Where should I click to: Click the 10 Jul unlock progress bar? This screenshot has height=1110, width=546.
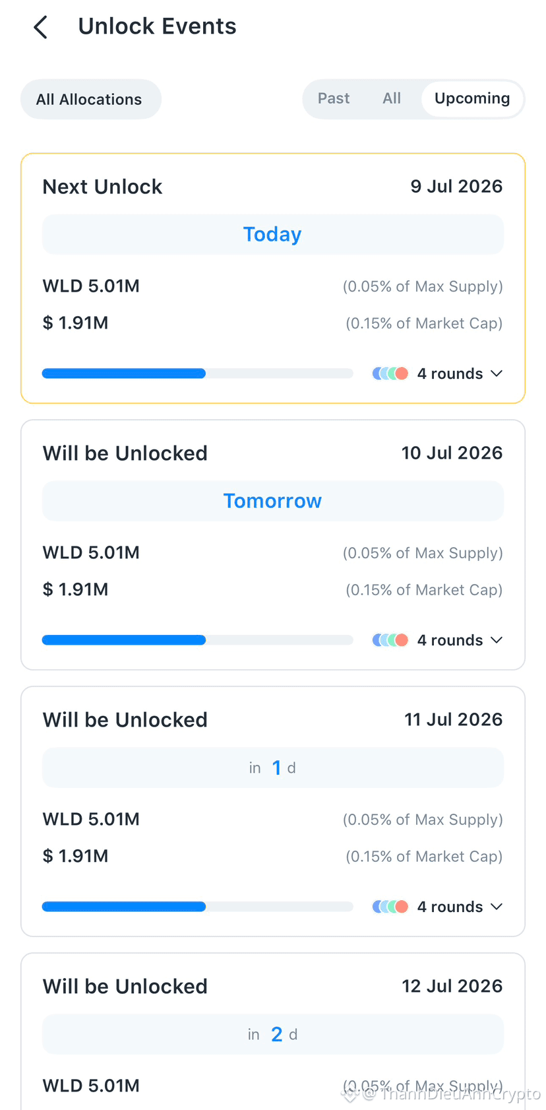(198, 640)
